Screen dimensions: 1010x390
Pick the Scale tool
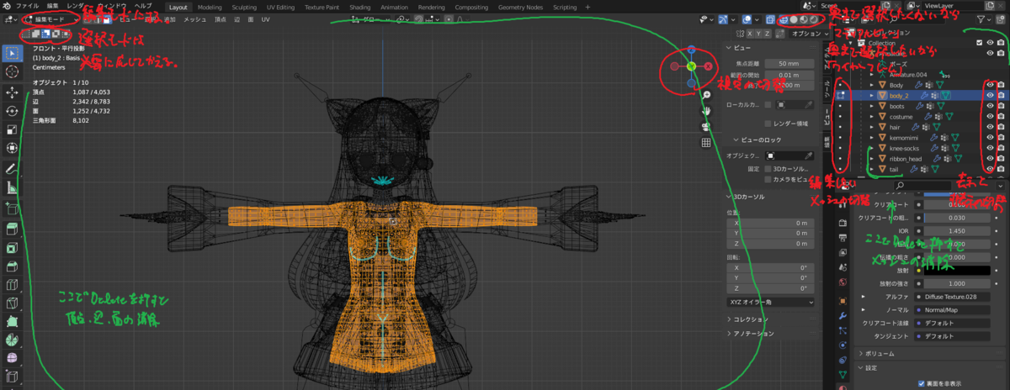point(12,129)
